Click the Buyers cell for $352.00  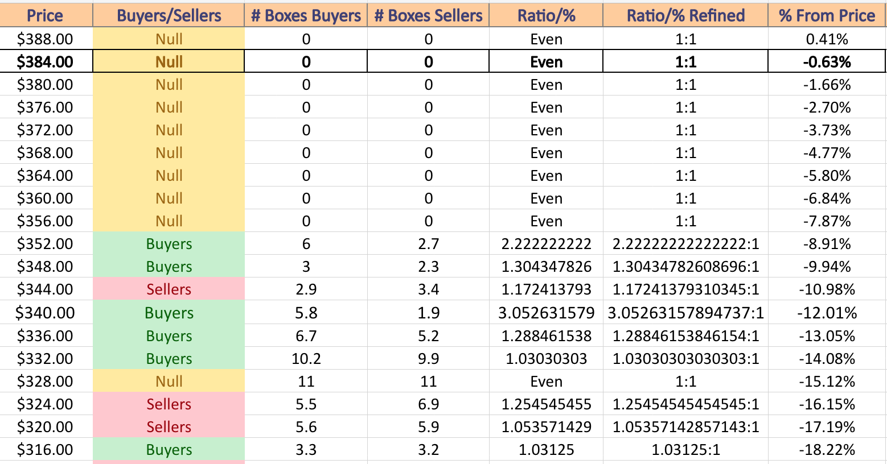pyautogui.click(x=169, y=244)
